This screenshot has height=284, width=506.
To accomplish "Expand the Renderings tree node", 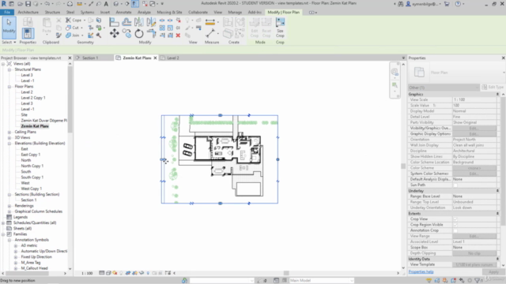I will tap(9, 206).
